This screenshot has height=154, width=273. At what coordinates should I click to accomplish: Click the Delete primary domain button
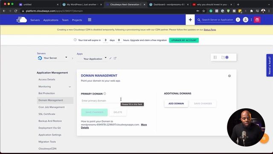pos(118,112)
